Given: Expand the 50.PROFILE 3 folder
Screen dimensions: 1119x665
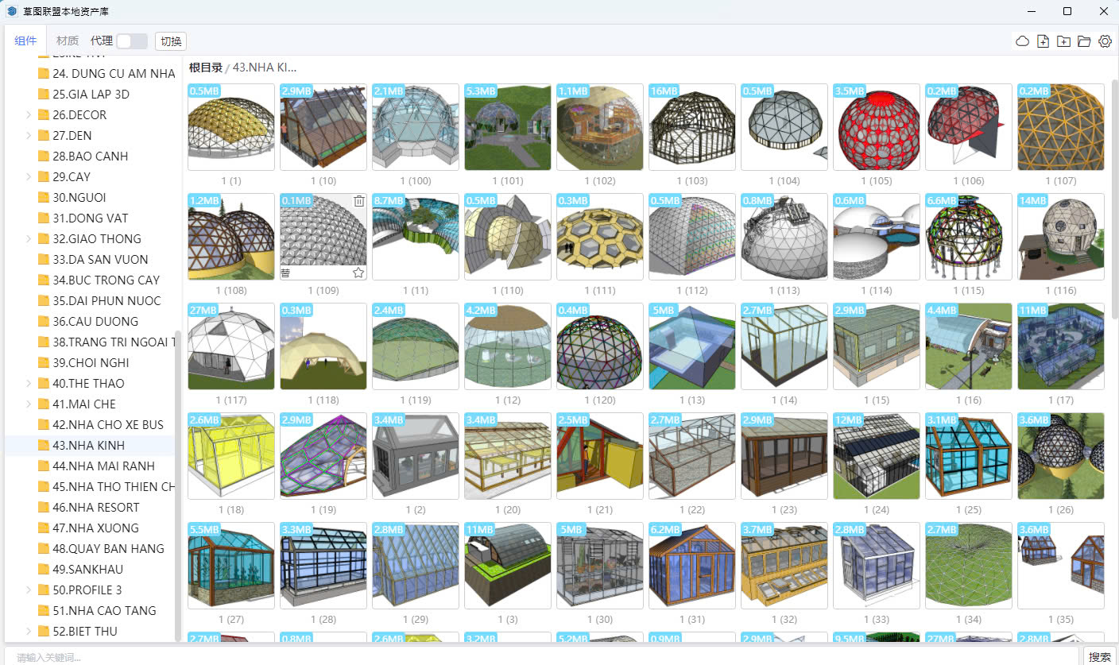Looking at the screenshot, I should click(x=29, y=590).
